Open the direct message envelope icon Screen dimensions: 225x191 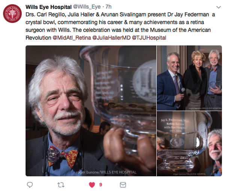tap(123, 185)
